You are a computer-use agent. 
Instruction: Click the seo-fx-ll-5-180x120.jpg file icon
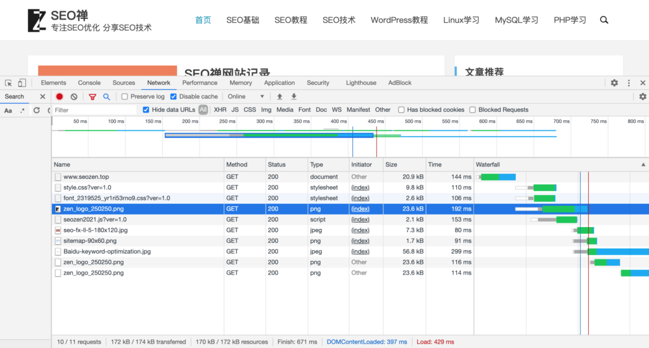[58, 230]
